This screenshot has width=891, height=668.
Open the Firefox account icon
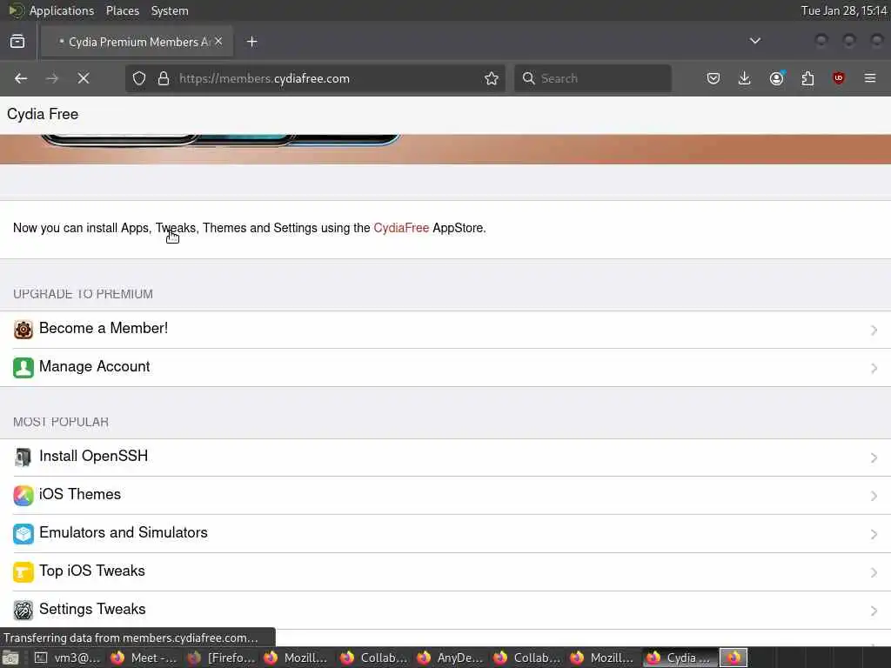[x=776, y=78]
